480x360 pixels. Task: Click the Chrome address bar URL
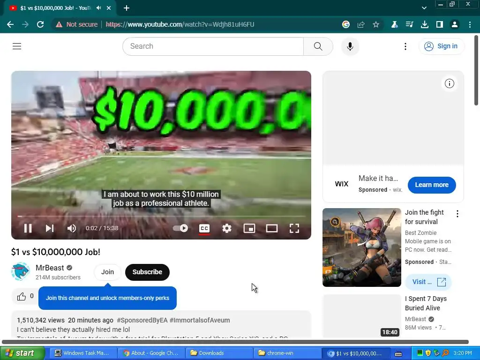[x=180, y=24]
